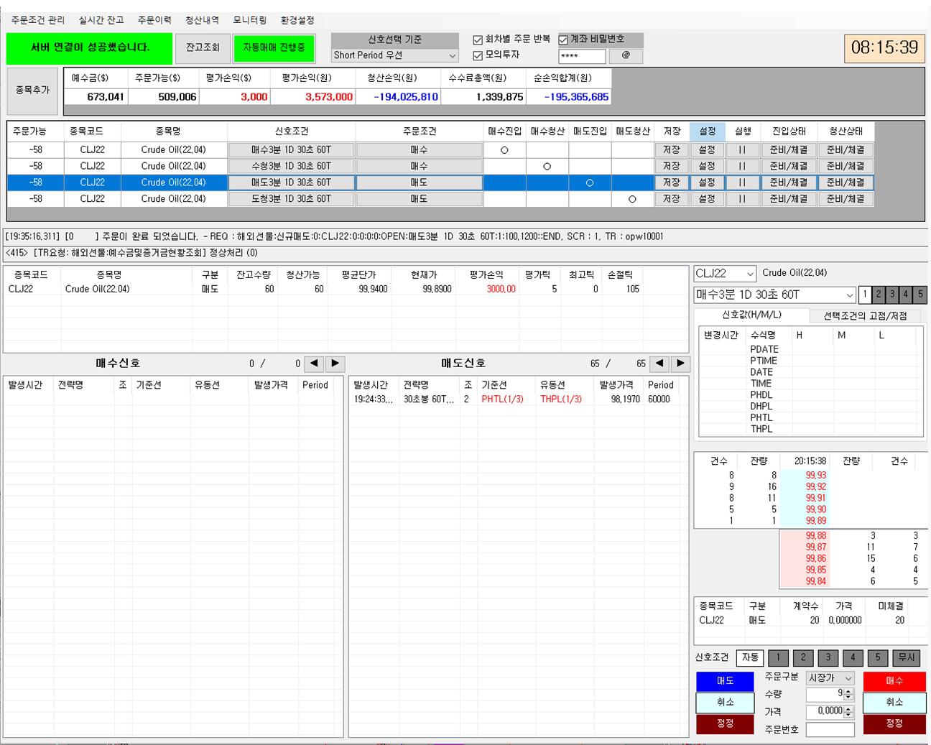
Task: Toggle the 회차별 주문 반복 checkbox
Action: click(477, 40)
